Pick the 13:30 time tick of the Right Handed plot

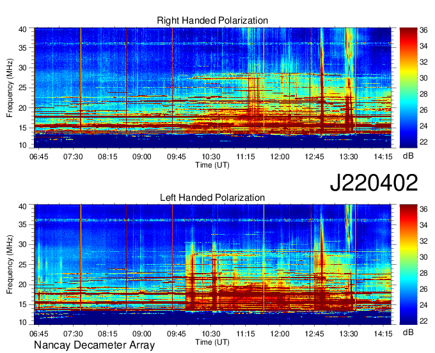(349, 157)
